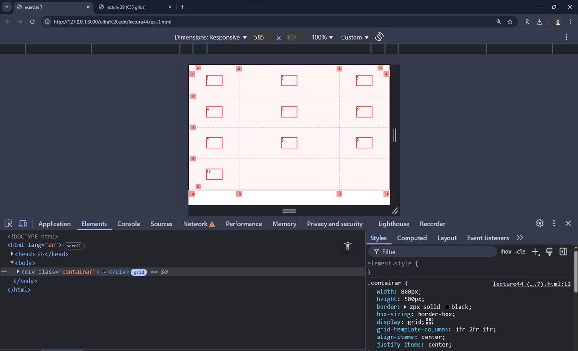Open the Application panel tab

pyautogui.click(x=54, y=224)
